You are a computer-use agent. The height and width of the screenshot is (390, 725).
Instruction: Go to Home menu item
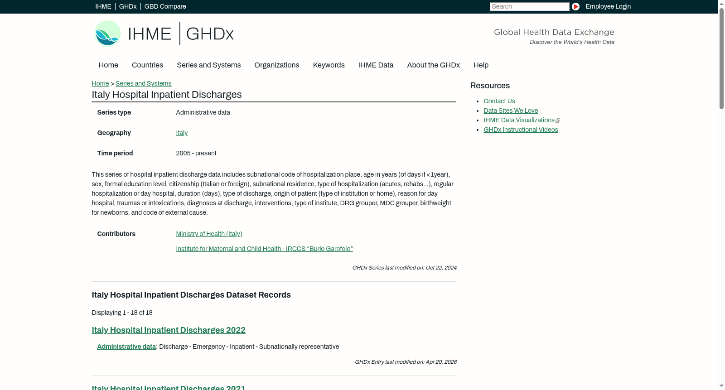point(108,65)
